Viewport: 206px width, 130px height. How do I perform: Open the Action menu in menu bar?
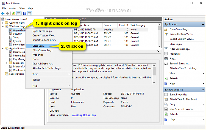(13, 9)
